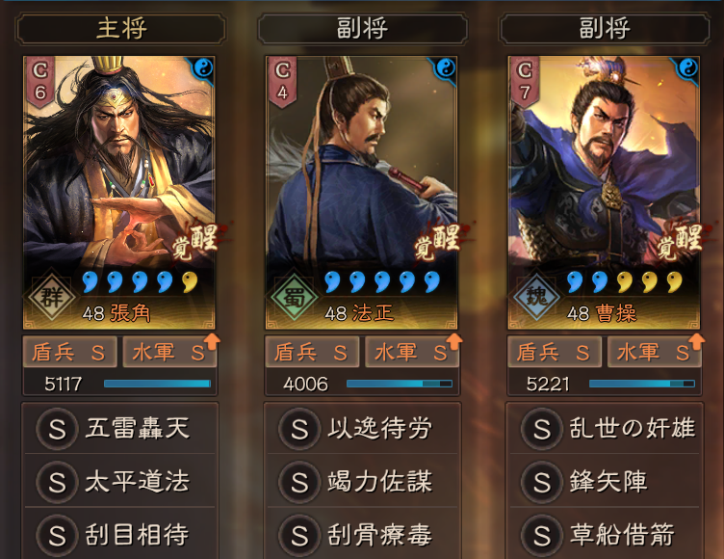This screenshot has height=559, width=724.
Task: Click the yin-yang icon on 張角 card
Action: (x=203, y=68)
